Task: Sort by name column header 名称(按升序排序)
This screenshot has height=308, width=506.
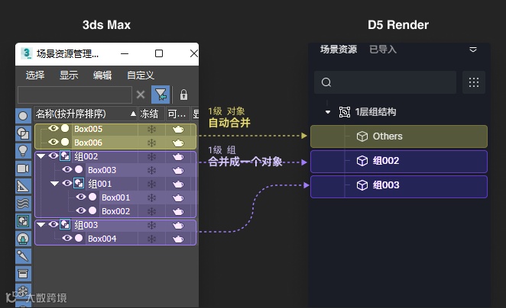Action: tap(86, 114)
